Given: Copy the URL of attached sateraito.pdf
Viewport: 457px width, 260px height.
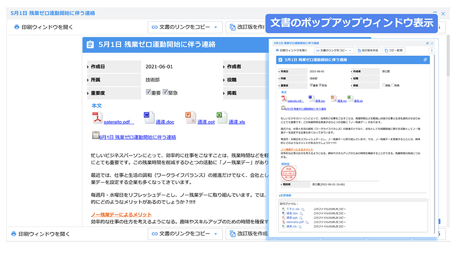Looking at the screenshot, I should click(x=329, y=222).
